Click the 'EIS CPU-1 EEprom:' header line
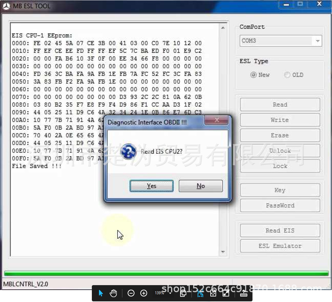This screenshot has height=302, width=332. 42,36
